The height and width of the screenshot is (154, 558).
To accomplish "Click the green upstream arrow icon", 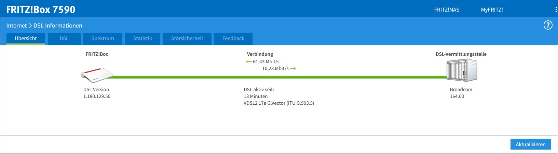I will [293, 69].
